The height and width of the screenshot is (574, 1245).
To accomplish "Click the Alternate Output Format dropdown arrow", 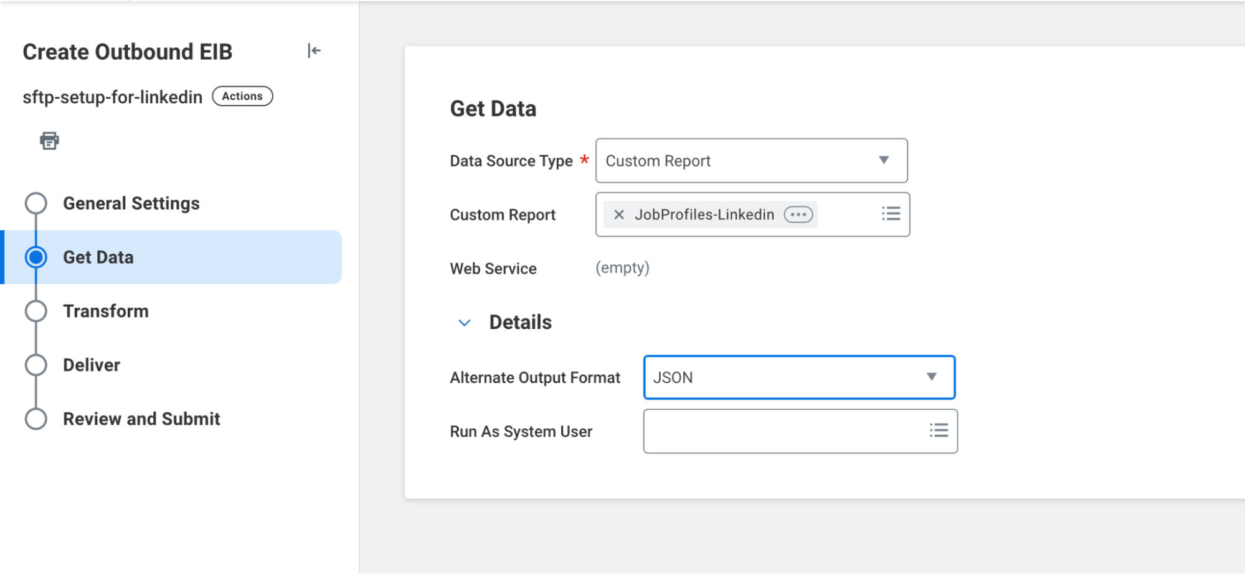I will (x=931, y=377).
